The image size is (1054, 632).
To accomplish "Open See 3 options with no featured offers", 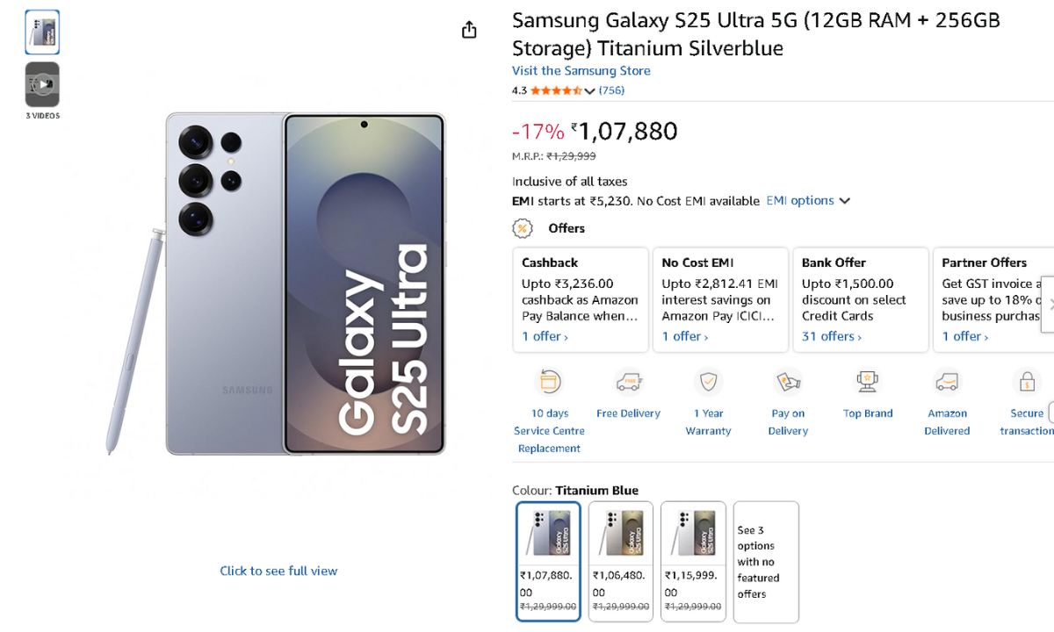I will tap(765, 562).
